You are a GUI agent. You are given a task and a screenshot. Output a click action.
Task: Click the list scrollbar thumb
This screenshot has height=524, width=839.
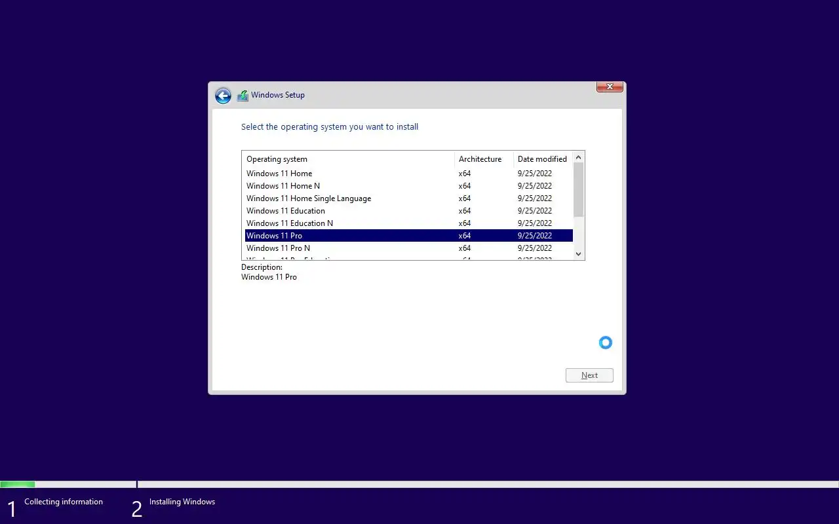point(578,190)
